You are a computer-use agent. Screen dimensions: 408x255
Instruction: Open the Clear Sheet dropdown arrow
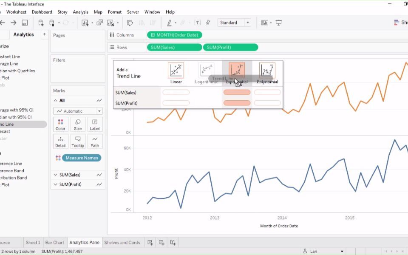118,23
